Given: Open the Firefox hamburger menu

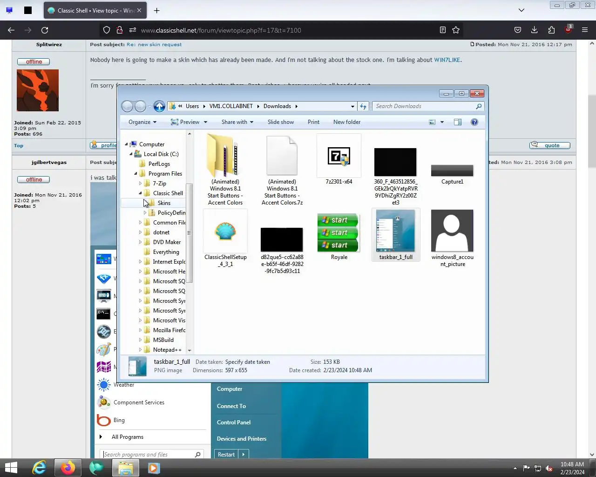Looking at the screenshot, I should point(585,30).
